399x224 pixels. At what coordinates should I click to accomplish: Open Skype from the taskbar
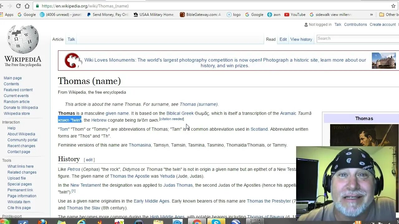point(216,222)
